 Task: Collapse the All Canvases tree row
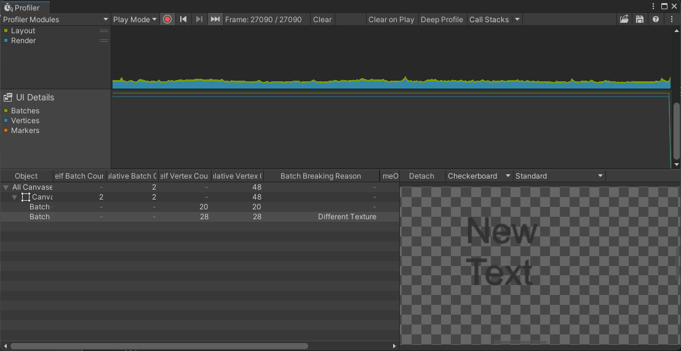6,187
